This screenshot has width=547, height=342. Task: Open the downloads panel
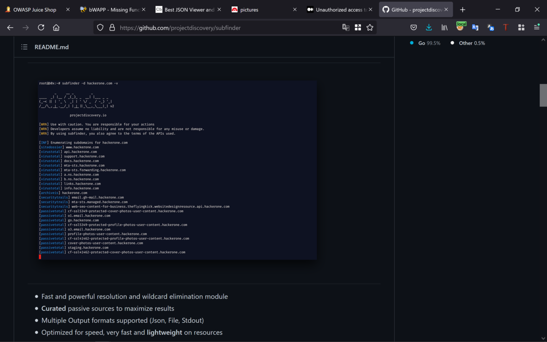(x=429, y=27)
